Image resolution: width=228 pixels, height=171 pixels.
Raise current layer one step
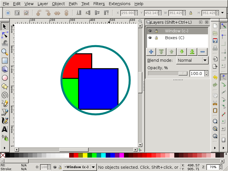[172, 52]
